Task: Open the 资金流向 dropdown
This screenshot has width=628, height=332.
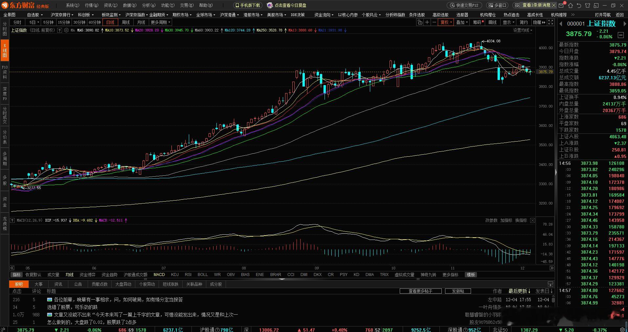Action: (x=324, y=15)
